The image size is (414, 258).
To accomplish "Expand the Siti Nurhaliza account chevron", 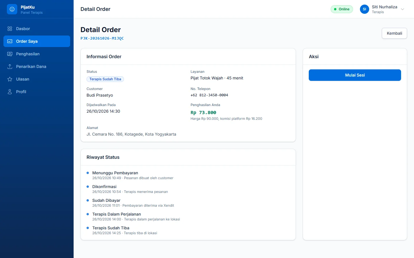I will tap(402, 9).
